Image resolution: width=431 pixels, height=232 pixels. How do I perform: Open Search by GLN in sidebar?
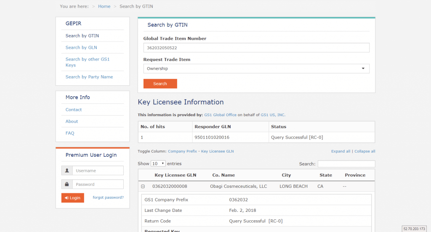tap(81, 47)
